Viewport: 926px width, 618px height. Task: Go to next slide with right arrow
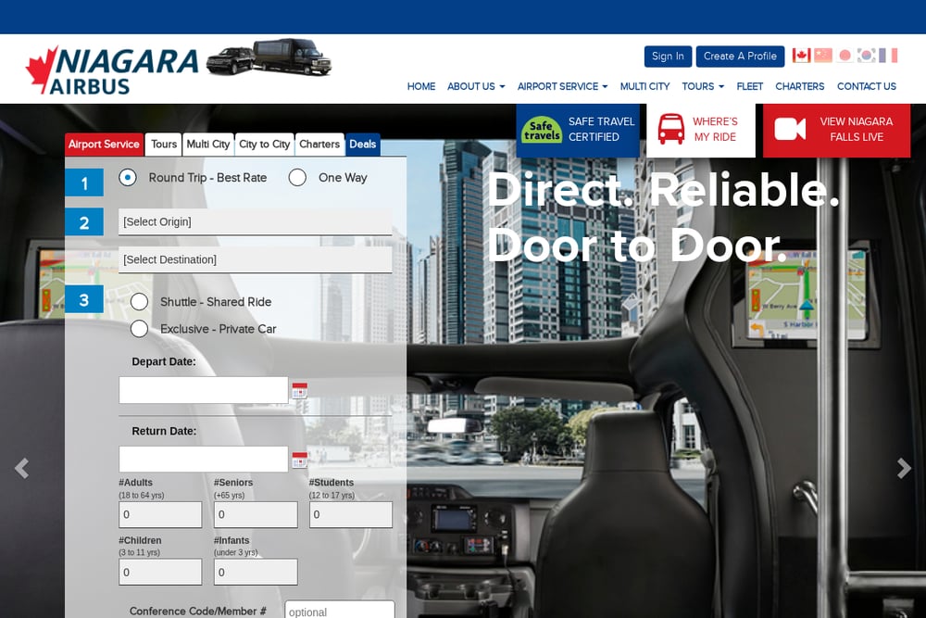(x=904, y=468)
